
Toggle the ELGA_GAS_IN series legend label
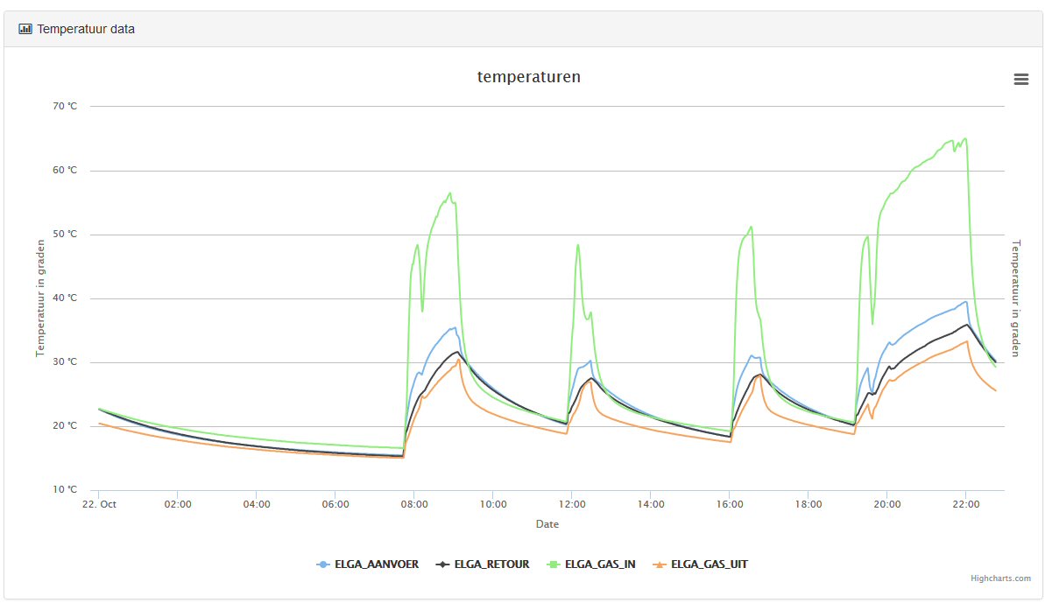(x=600, y=564)
